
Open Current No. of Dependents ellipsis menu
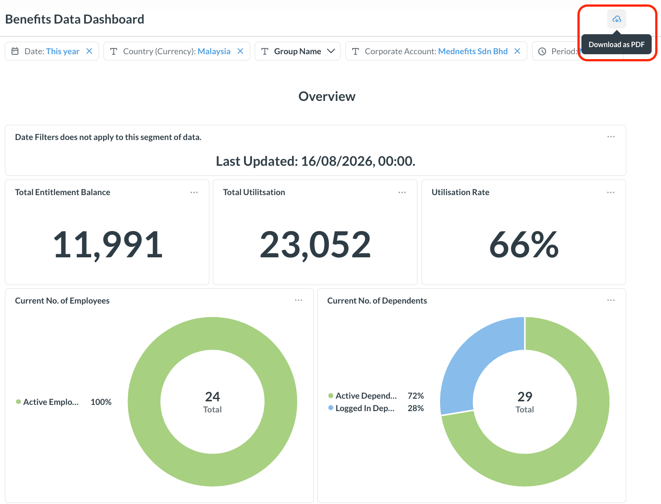(611, 300)
